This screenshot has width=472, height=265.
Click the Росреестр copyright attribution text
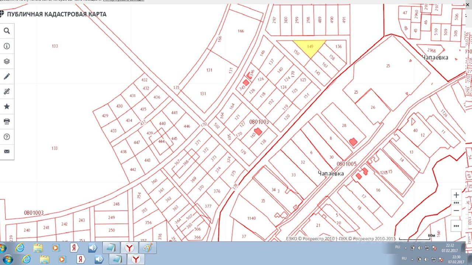(x=341, y=239)
